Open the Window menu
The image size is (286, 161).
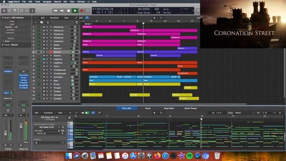[81, 2]
